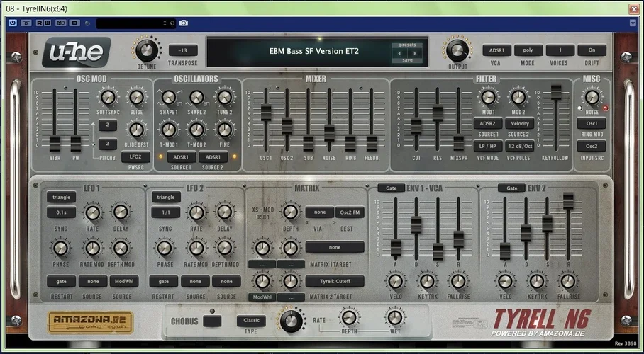
Task: Toggle the ENV 1 Gate trigger button
Action: 391,188
